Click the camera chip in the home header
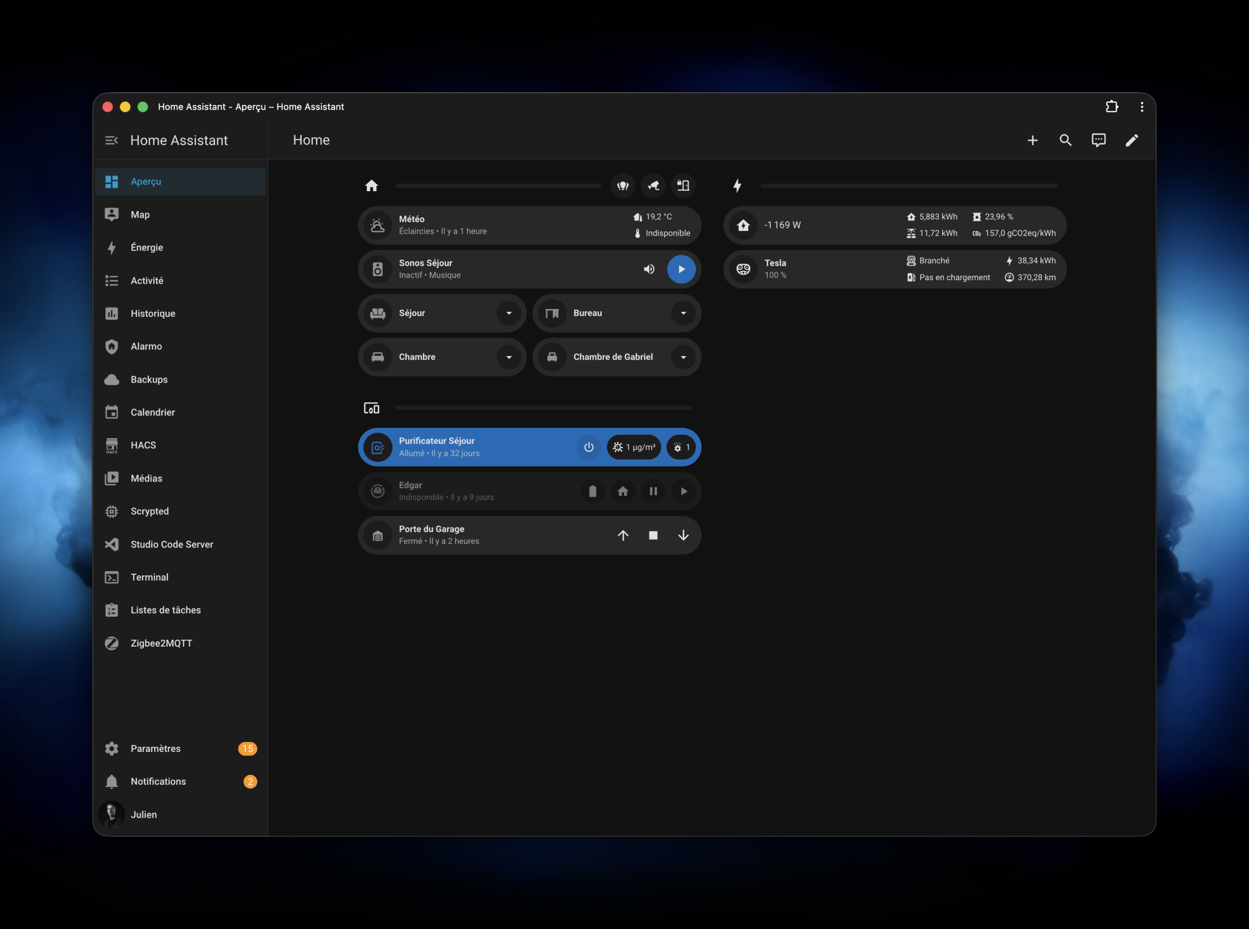The image size is (1249, 929). click(x=653, y=185)
